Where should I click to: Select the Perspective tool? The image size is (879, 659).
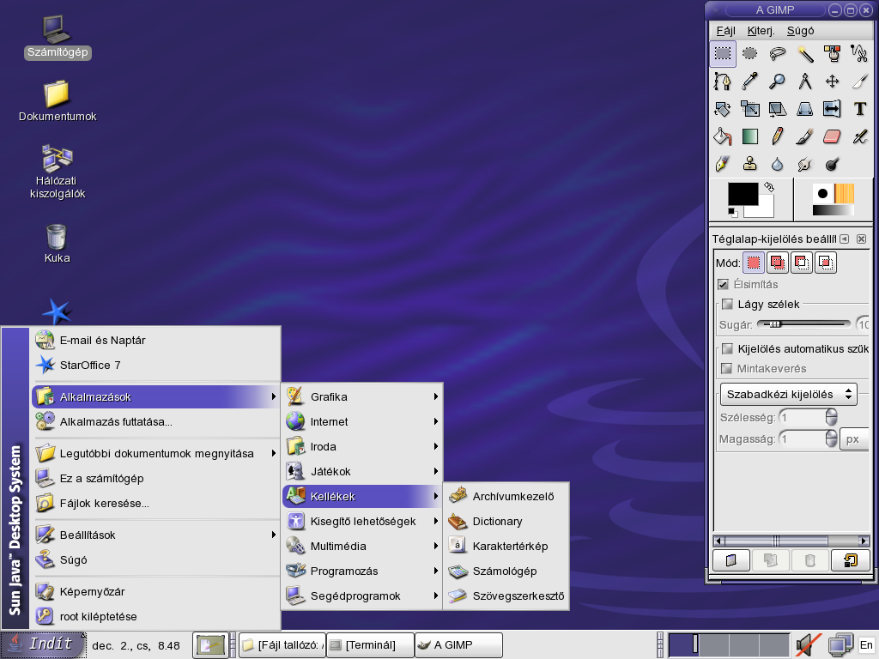[x=805, y=109]
